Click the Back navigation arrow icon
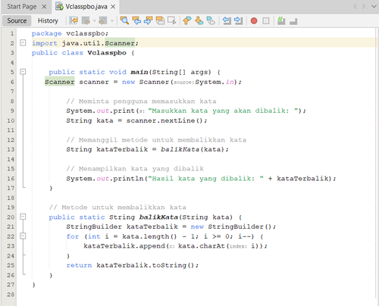 [x=86, y=20]
